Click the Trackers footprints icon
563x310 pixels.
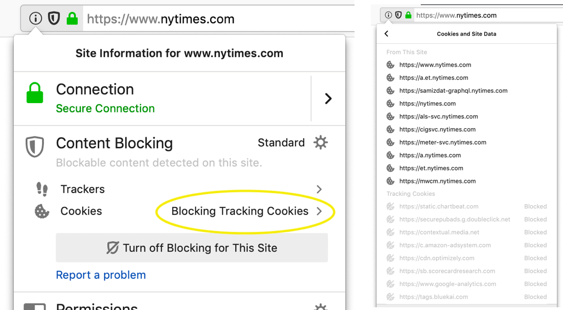pos(42,189)
